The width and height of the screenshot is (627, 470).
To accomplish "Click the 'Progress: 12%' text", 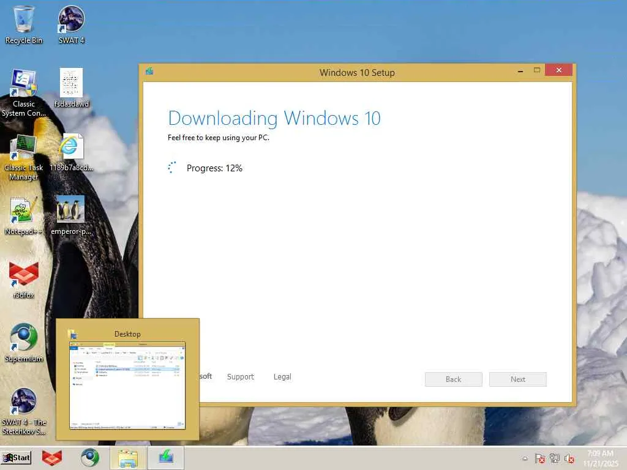I will click(214, 168).
